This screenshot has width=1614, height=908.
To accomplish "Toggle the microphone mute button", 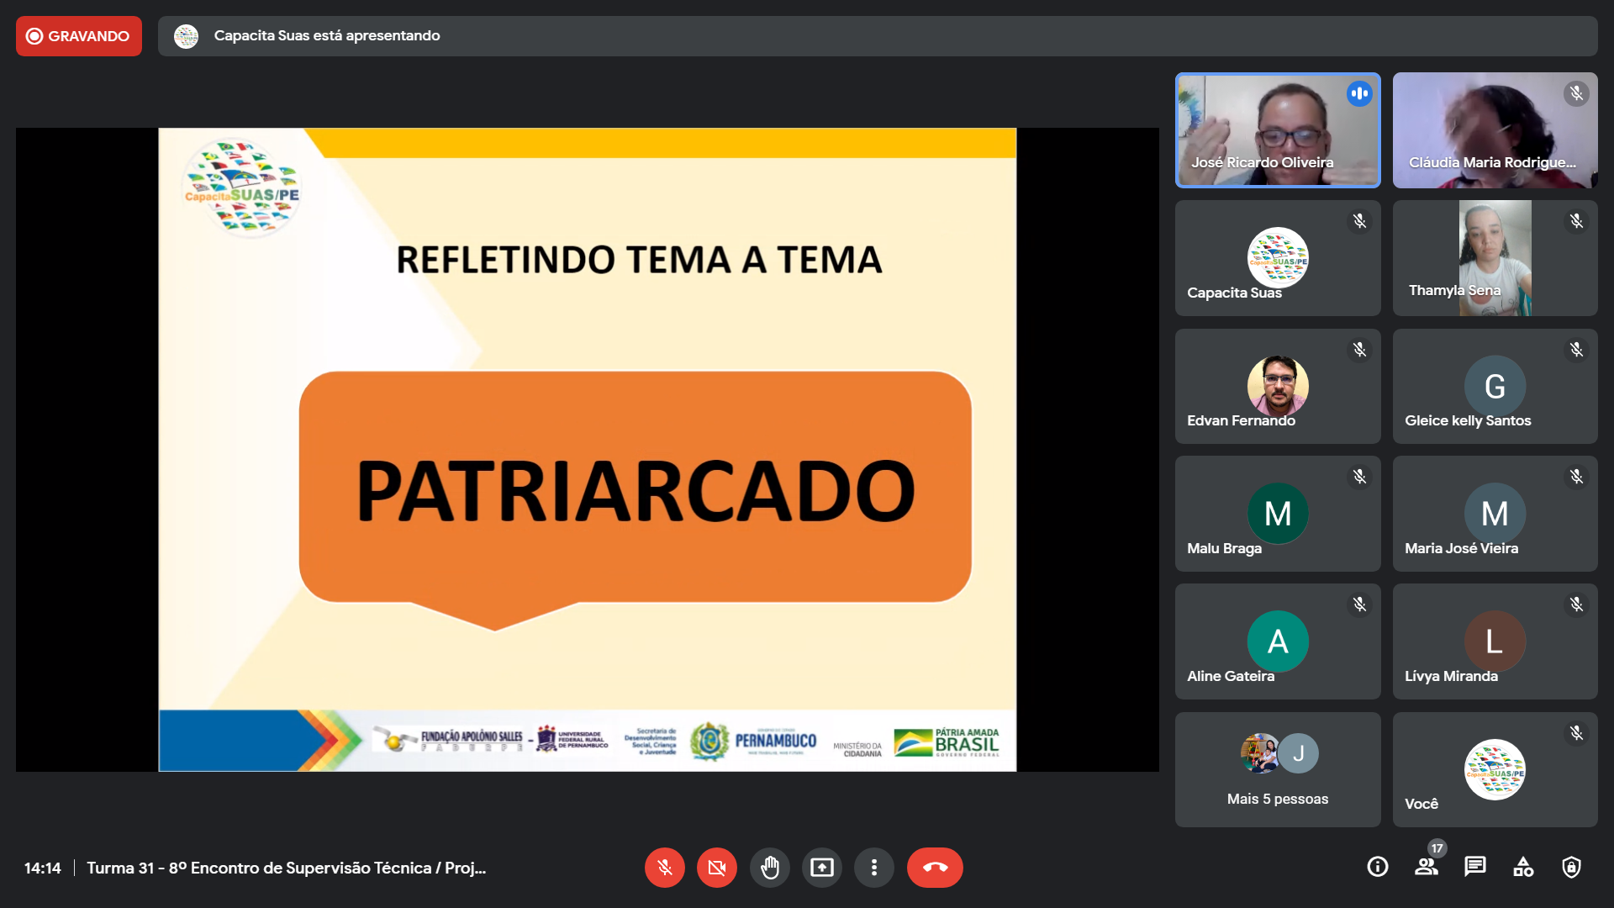I will click(664, 868).
